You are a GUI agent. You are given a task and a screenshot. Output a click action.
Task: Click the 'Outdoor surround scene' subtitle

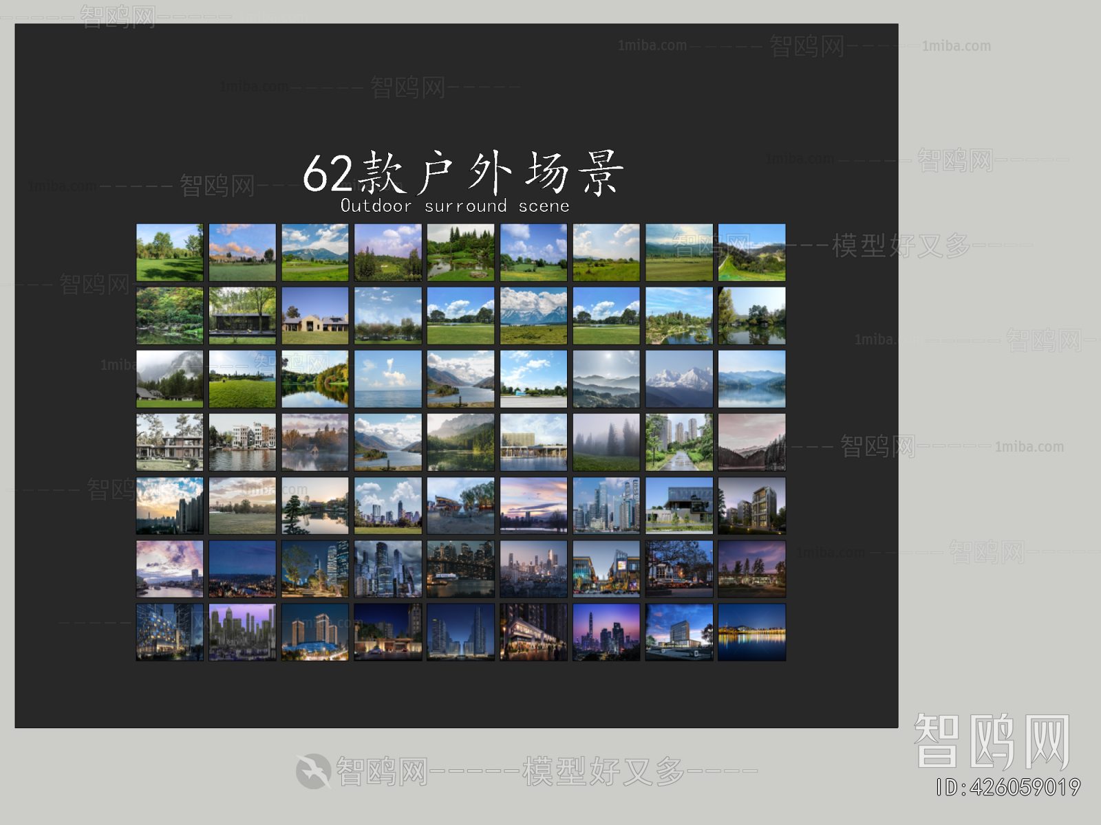coord(455,206)
